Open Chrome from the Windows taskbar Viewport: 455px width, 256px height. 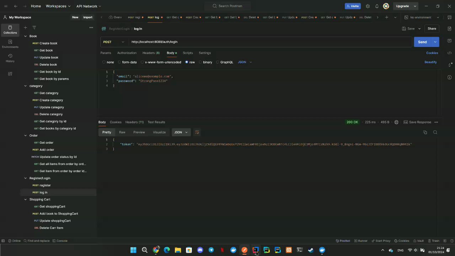point(156,250)
